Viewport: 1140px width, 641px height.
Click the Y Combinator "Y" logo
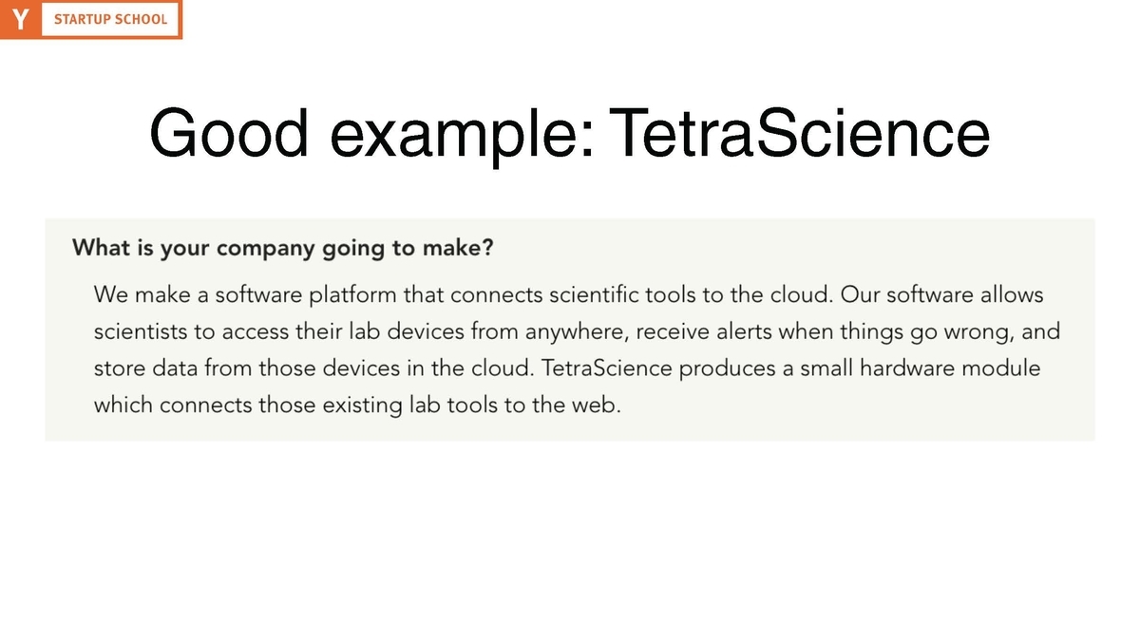tap(19, 19)
